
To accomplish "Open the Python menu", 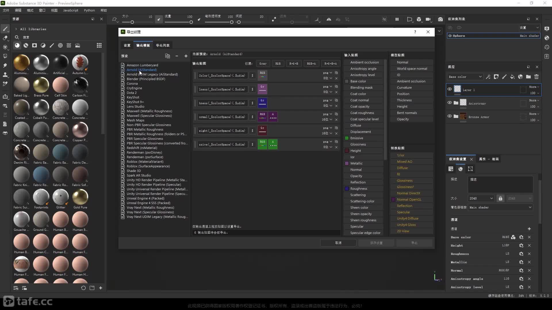I will (89, 10).
